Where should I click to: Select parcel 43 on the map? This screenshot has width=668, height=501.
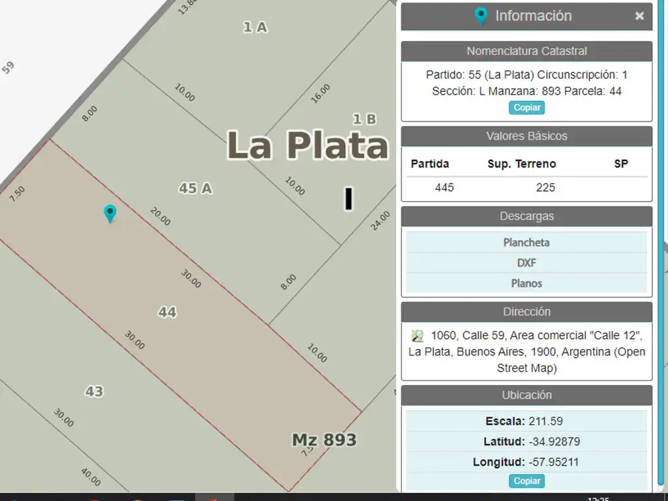tap(94, 391)
